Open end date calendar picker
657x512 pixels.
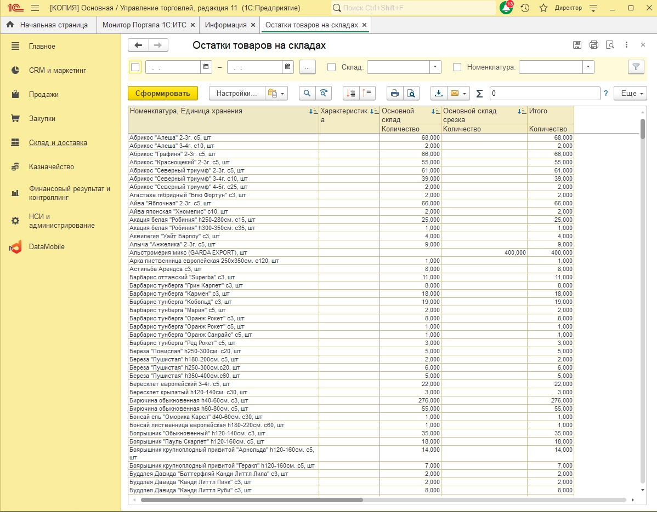tap(287, 67)
